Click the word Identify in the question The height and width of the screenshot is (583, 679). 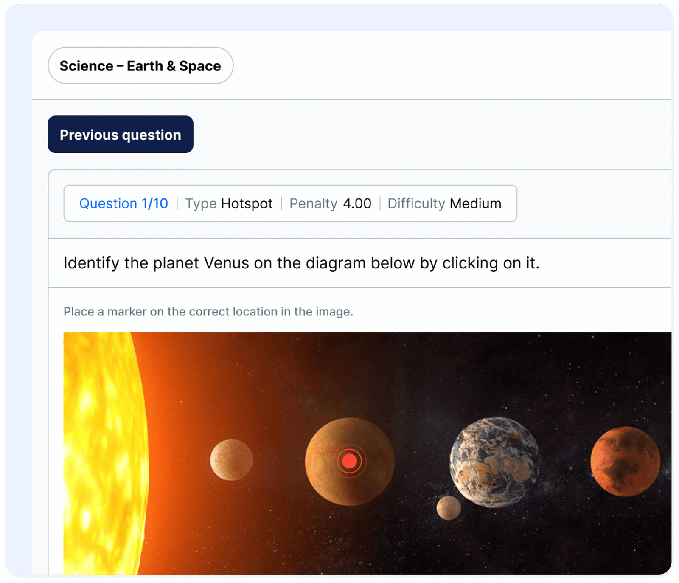tap(91, 263)
